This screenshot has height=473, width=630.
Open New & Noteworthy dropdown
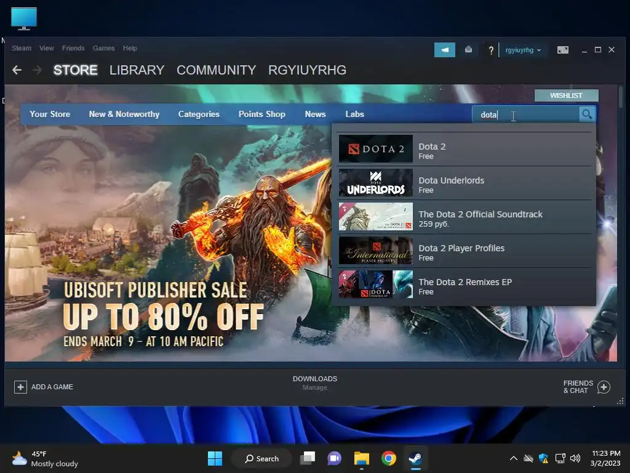(124, 114)
